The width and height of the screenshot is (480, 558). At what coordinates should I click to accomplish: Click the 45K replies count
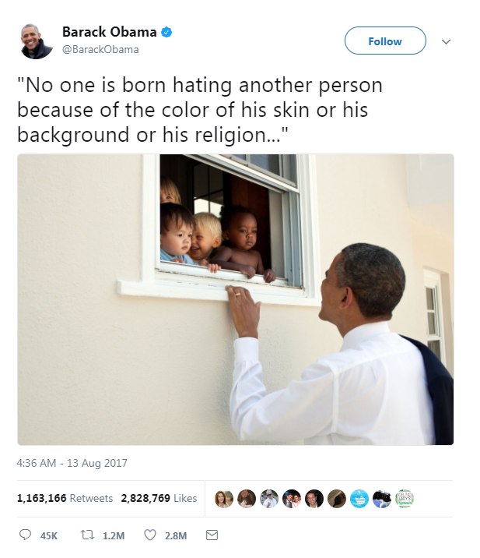pos(49,535)
